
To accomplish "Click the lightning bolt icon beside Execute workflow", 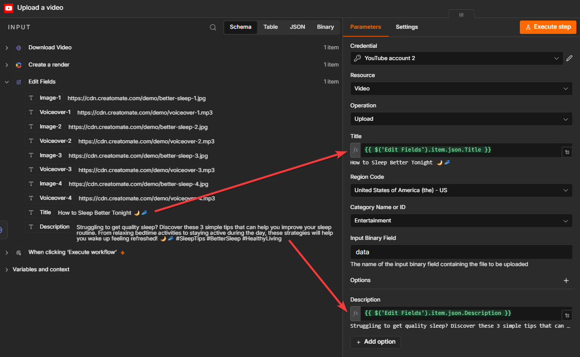I will point(122,253).
